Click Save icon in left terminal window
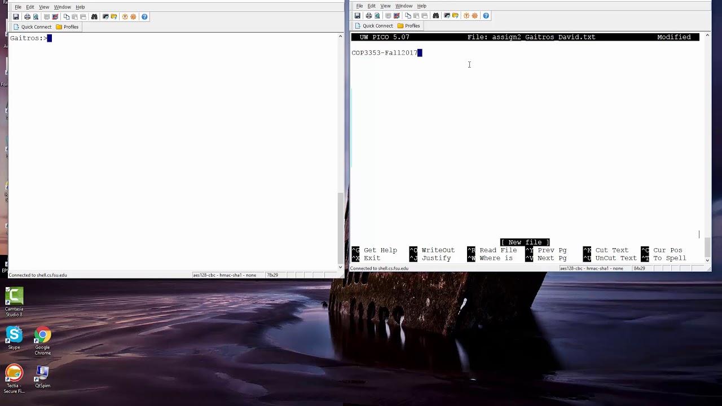722x406 pixels. click(x=16, y=17)
